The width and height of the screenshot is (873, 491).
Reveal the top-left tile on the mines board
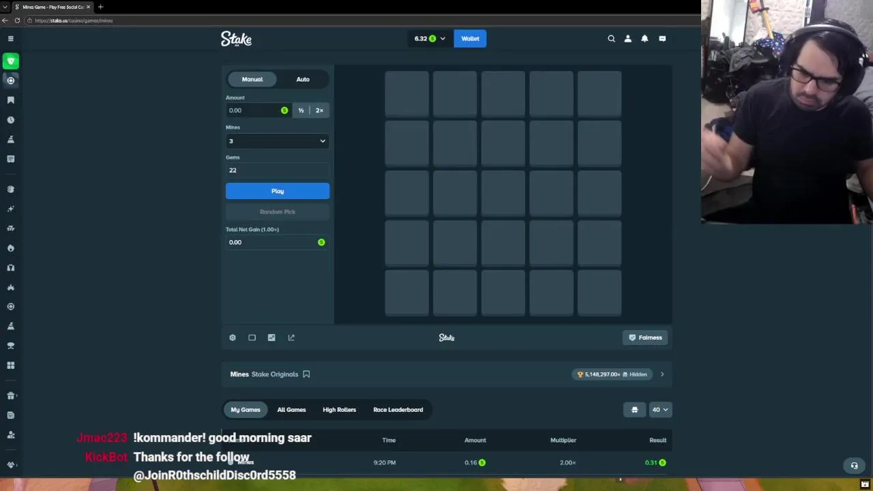pos(407,94)
